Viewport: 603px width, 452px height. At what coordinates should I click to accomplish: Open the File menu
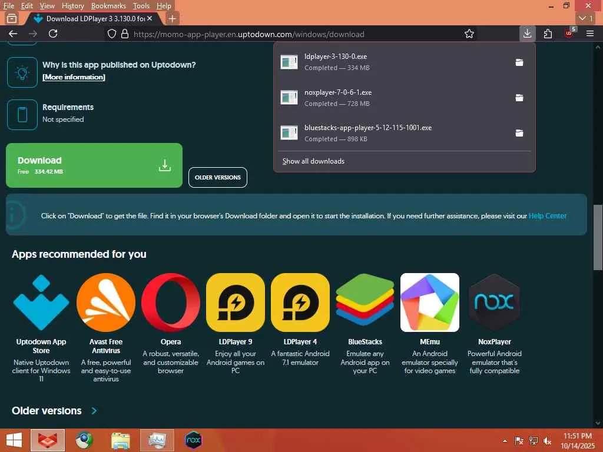coord(8,6)
